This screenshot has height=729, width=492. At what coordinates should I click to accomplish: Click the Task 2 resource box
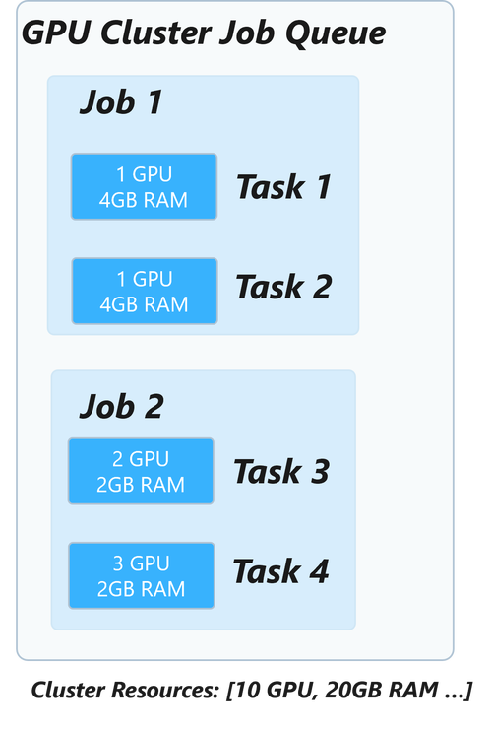point(145,291)
